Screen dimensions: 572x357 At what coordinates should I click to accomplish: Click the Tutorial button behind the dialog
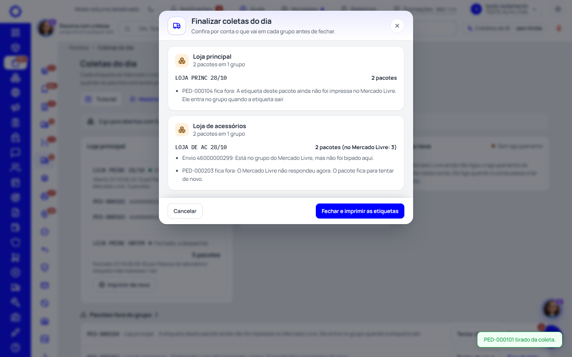[102, 99]
